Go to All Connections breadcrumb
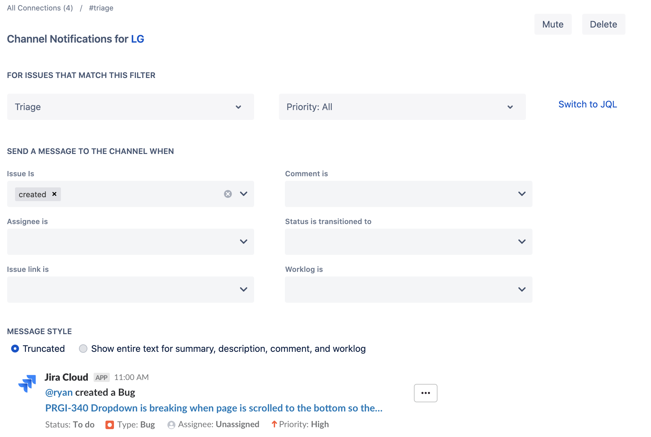Image resolution: width=651 pixels, height=437 pixels. point(40,8)
